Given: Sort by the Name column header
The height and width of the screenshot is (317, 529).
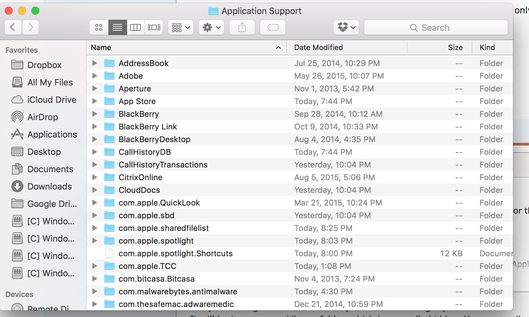Looking at the screenshot, I should tap(187, 47).
